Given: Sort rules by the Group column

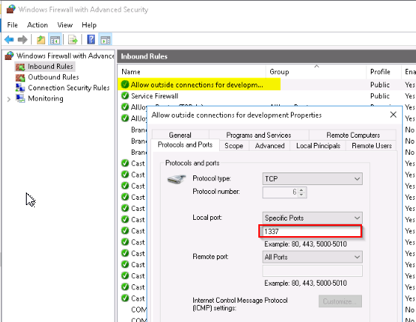Looking at the screenshot, I should tap(316, 72).
